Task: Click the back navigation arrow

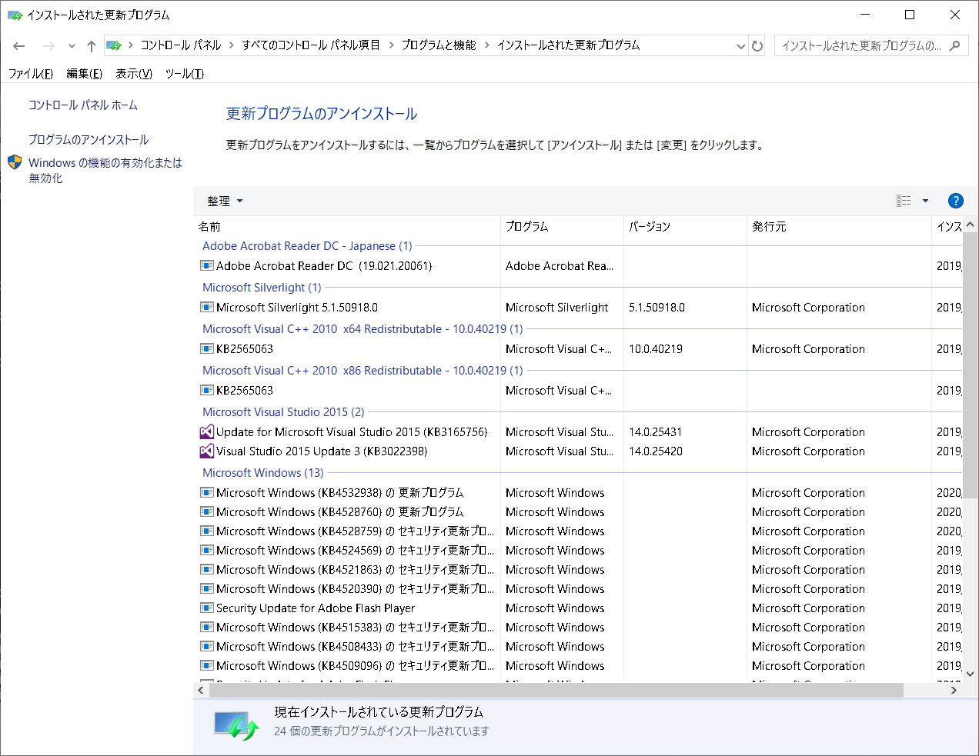Action: 18,46
